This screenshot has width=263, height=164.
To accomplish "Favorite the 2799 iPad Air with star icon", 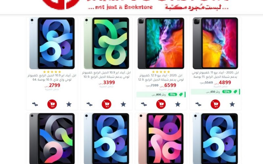I will [x=69, y=104].
